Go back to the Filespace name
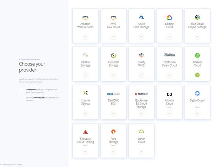The width and height of the screenshot is (212, 167). click(x=29, y=59)
